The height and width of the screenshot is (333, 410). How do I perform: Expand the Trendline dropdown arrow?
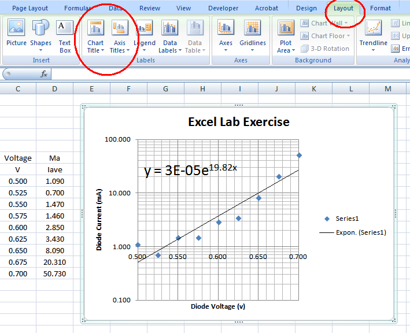click(x=373, y=50)
